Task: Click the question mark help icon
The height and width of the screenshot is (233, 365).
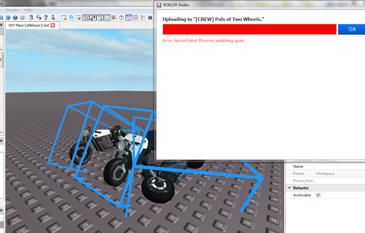Action: [121, 17]
